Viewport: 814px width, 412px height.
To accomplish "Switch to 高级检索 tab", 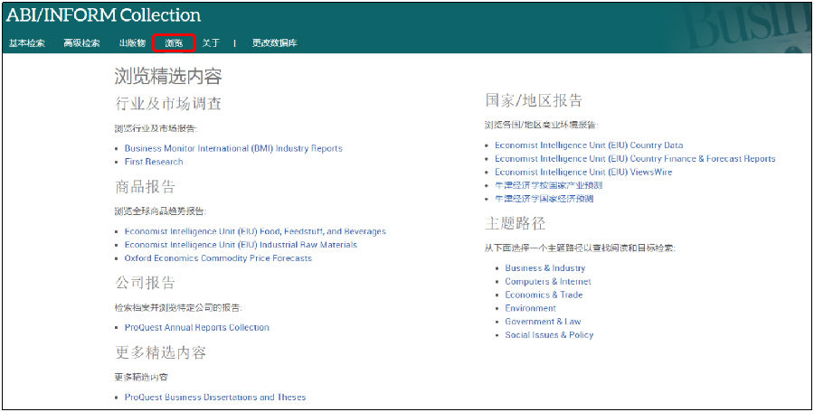I will pyautogui.click(x=81, y=43).
